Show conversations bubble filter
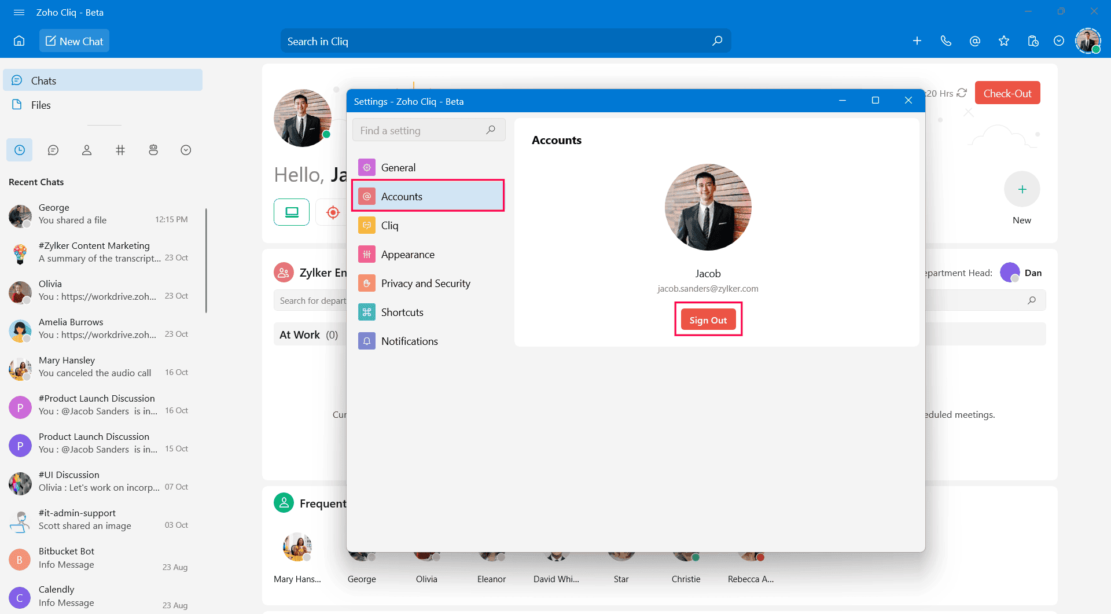 click(x=53, y=150)
